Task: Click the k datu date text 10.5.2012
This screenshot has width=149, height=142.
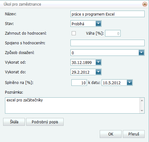Action: click(112, 83)
